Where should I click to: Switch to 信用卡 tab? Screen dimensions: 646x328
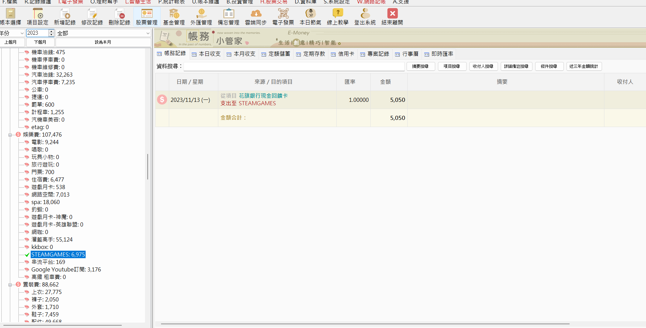[342, 54]
